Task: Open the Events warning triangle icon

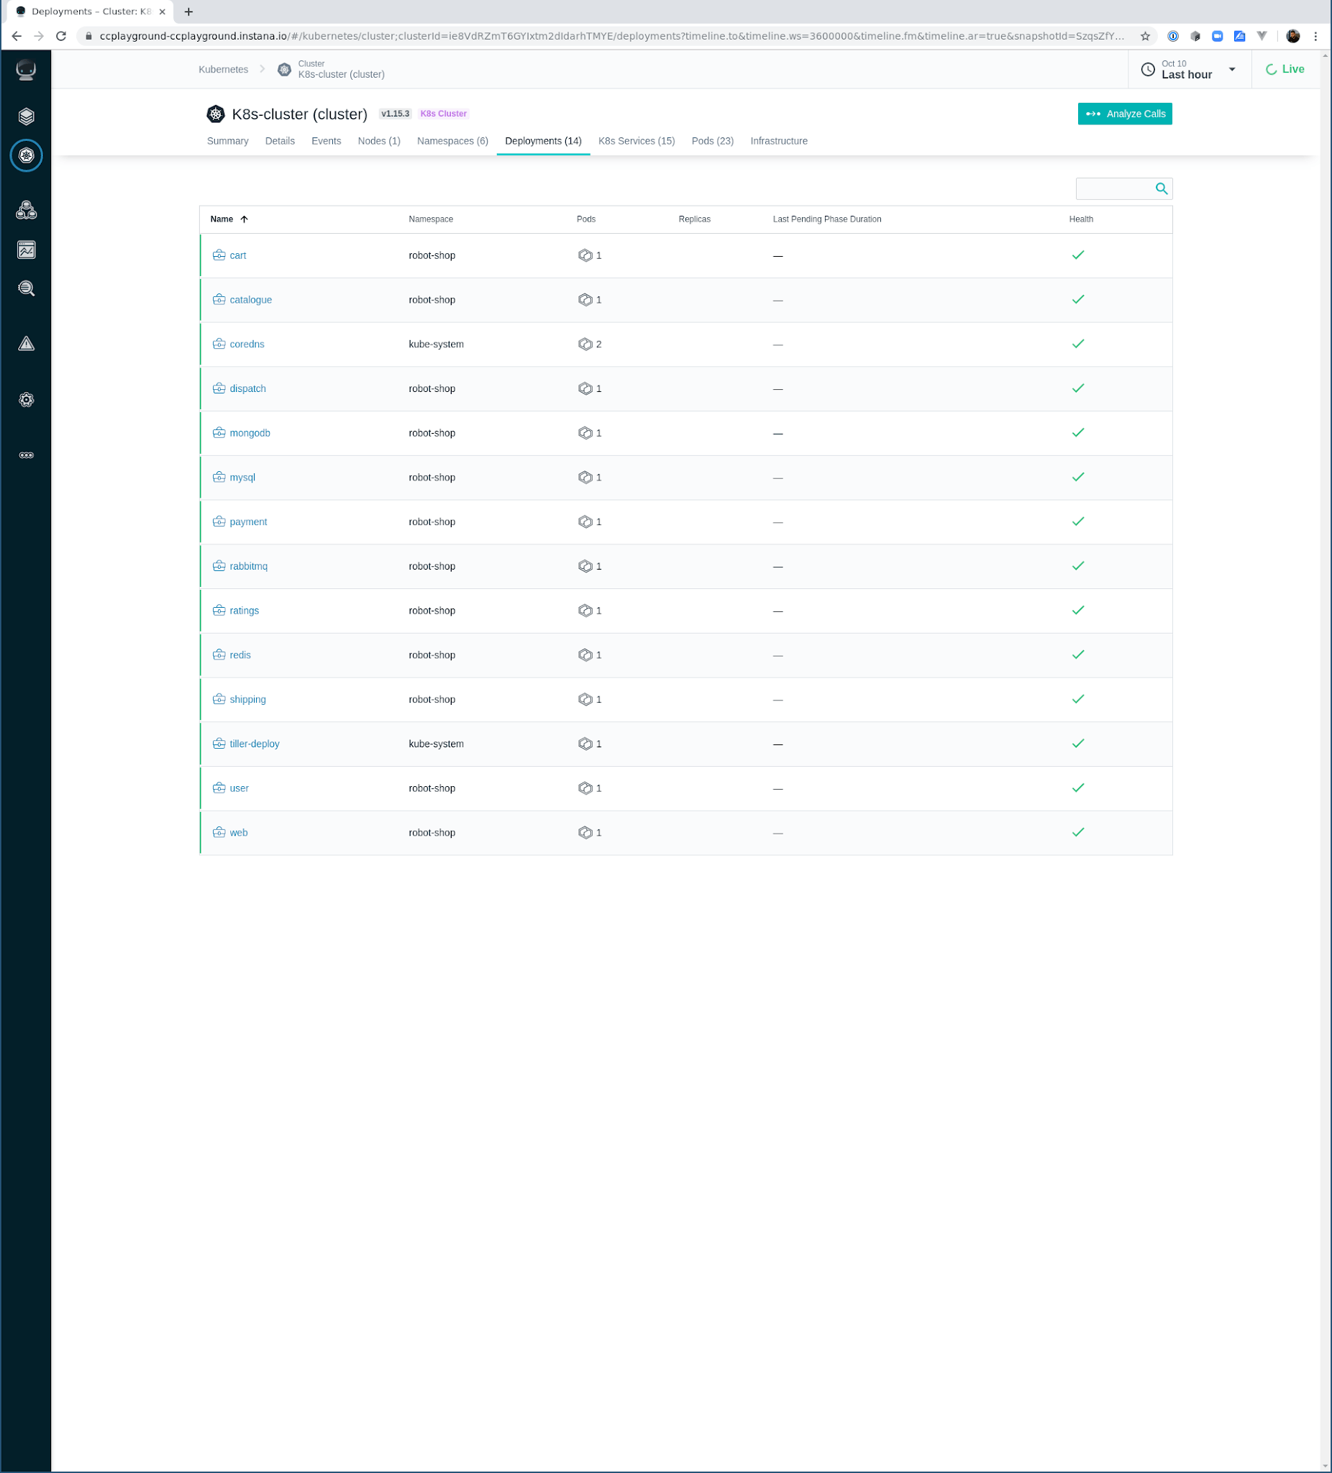Action: point(27,344)
